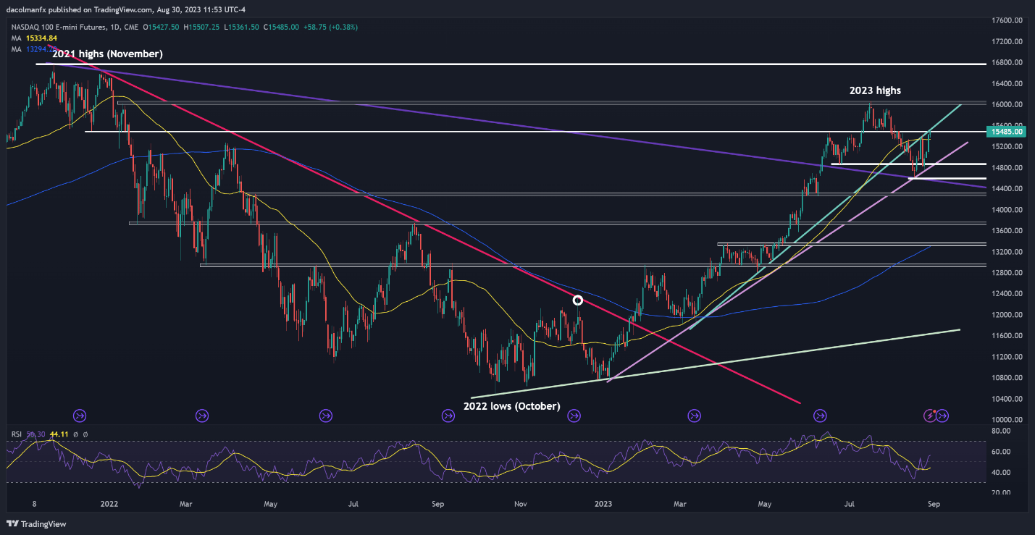1035x535 pixels.
Task: Click the RSI indicator label
Action: [x=15, y=434]
